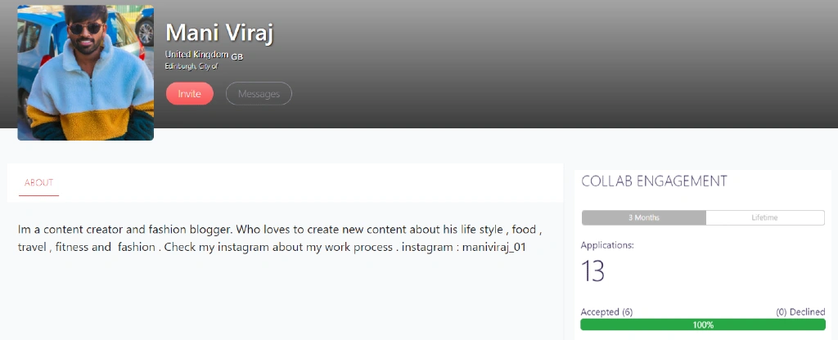Switch engagement range to 3 Months
Image resolution: width=838 pixels, height=340 pixels.
coord(643,217)
